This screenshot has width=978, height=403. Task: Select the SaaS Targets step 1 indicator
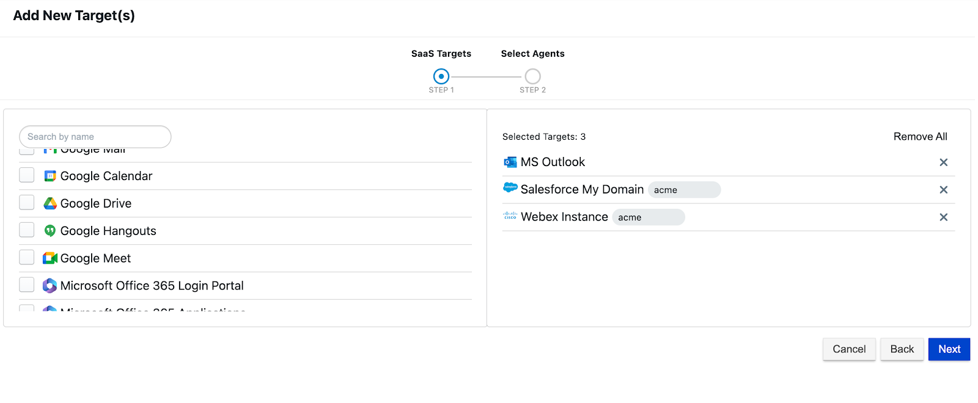441,76
